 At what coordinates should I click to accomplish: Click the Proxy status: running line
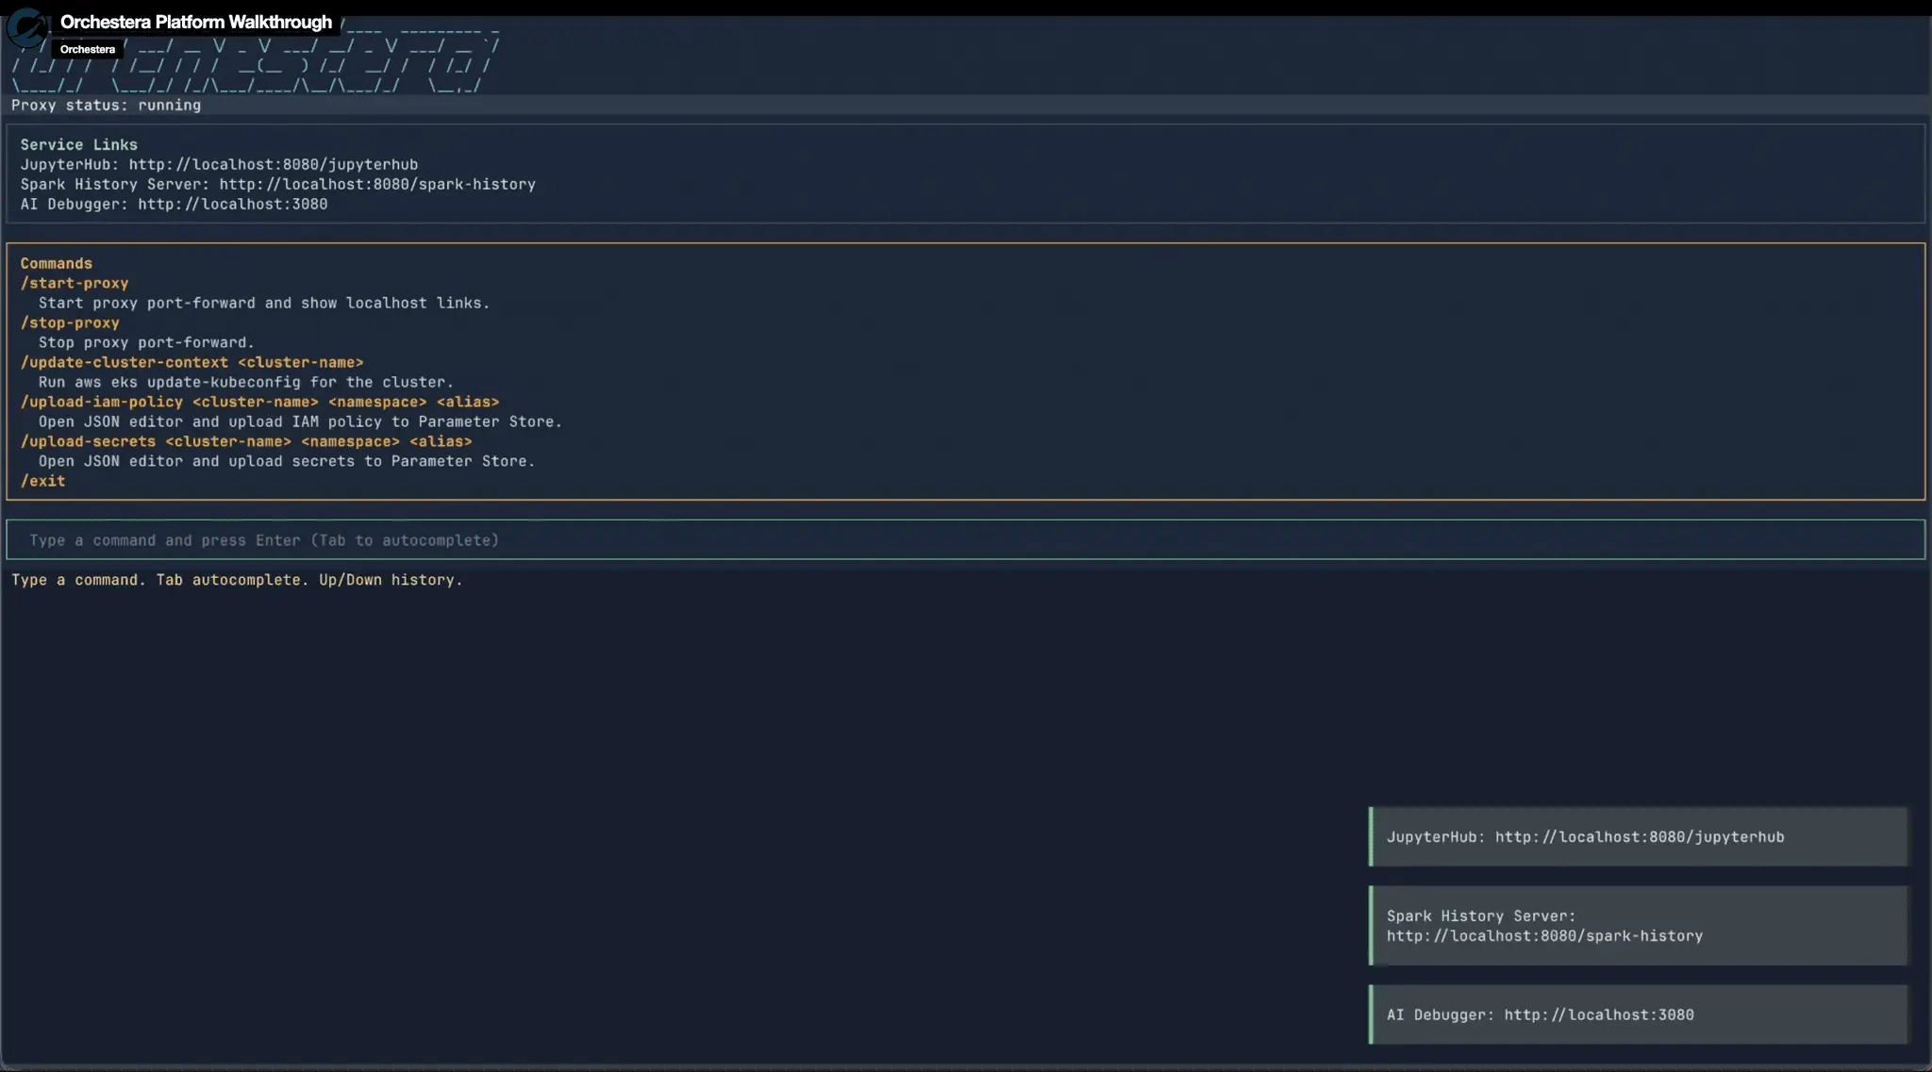click(106, 105)
